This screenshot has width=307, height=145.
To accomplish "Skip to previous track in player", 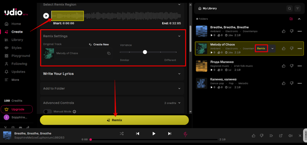I will (x=138, y=134).
